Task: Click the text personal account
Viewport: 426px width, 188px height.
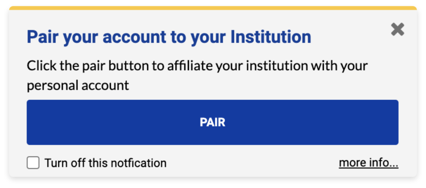Action: (78, 85)
